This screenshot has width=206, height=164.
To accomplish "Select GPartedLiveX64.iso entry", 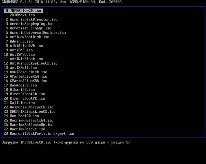I will (25, 76).
